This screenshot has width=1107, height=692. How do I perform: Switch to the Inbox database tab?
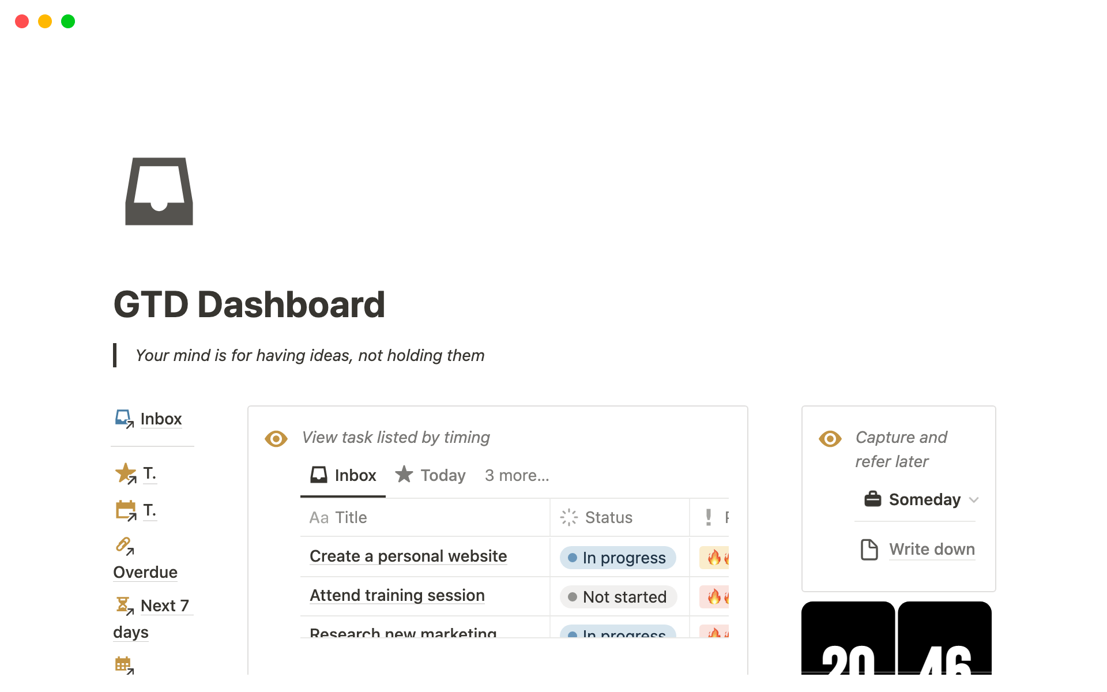coord(344,476)
